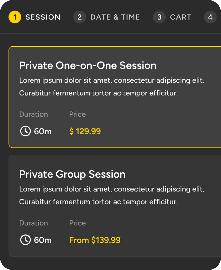The width and height of the screenshot is (221, 270).
Task: Open the DATE & TIME step
Action: tap(115, 17)
